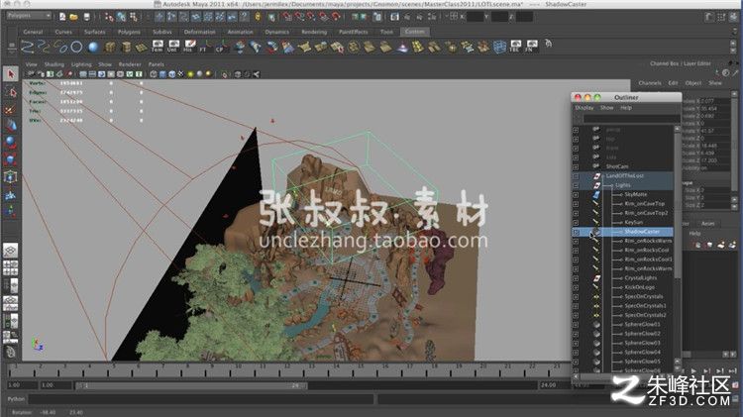Click frame 12 on the time slider
Screen dimensions: 743x417
click(287, 368)
